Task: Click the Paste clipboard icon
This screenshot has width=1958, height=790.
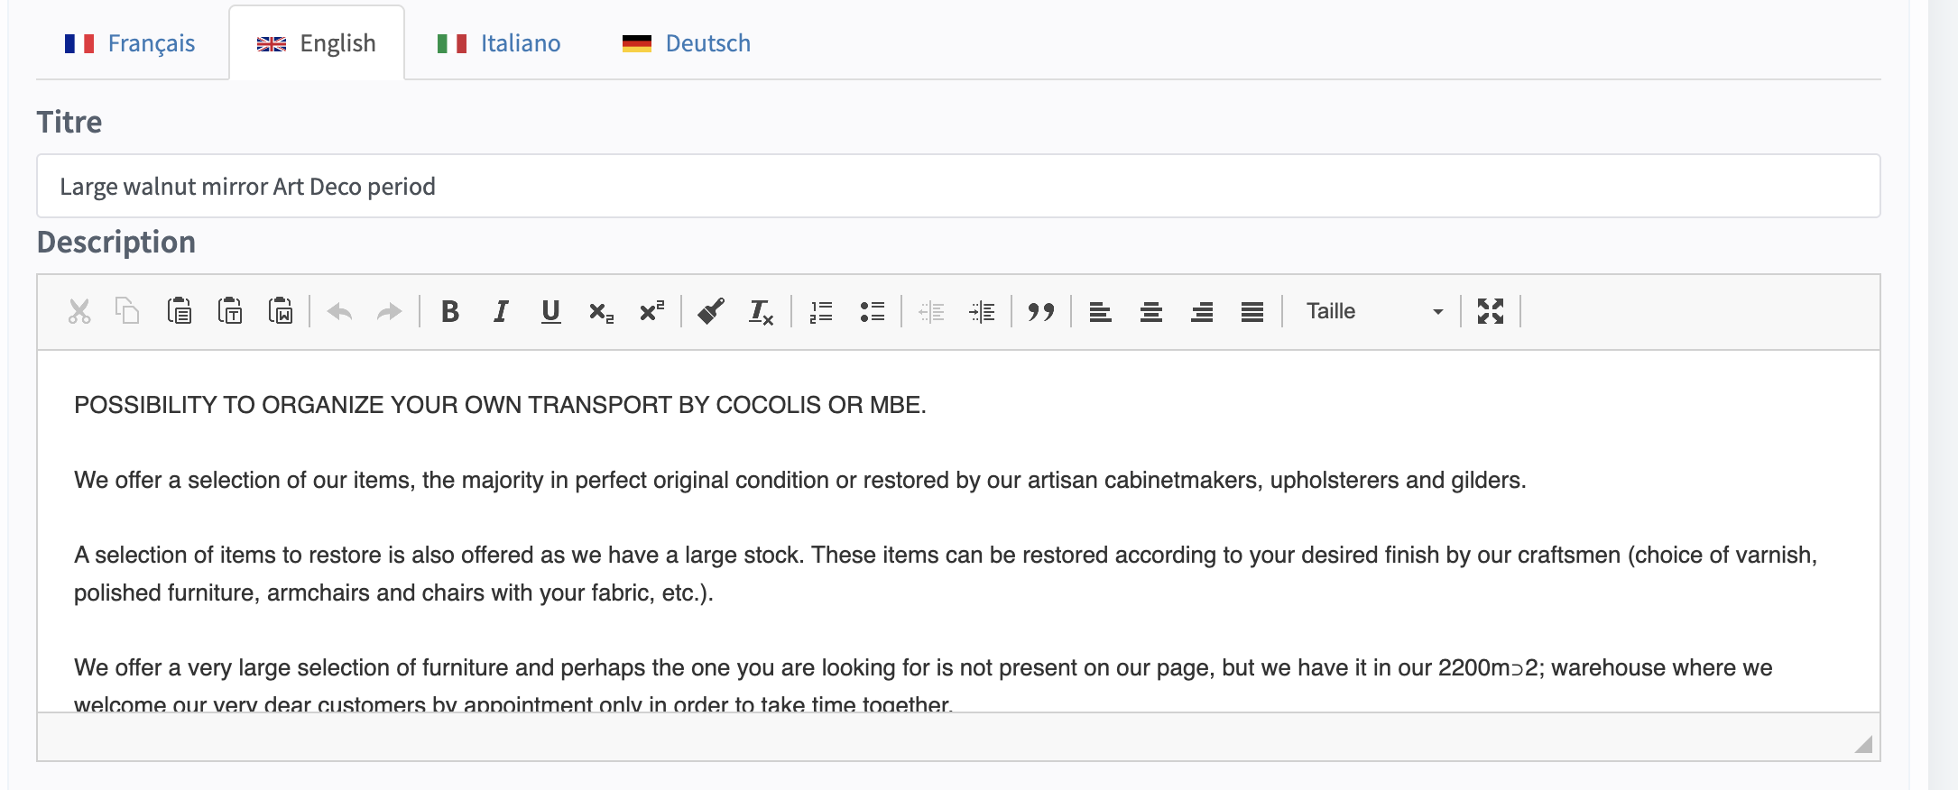Action: click(x=180, y=312)
